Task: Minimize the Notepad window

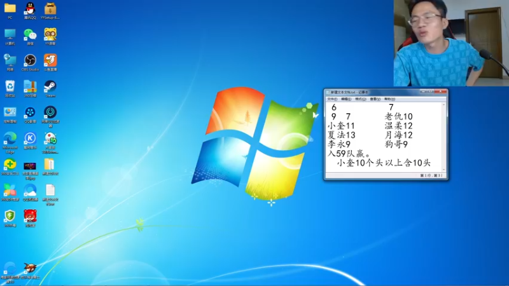Action: point(423,92)
